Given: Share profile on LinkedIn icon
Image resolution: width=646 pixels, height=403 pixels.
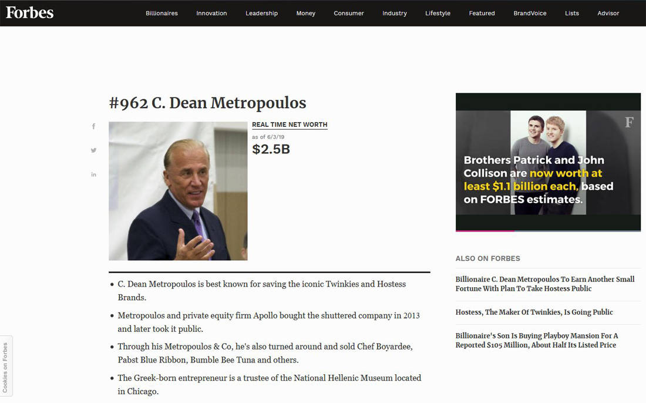Looking at the screenshot, I should click(93, 174).
